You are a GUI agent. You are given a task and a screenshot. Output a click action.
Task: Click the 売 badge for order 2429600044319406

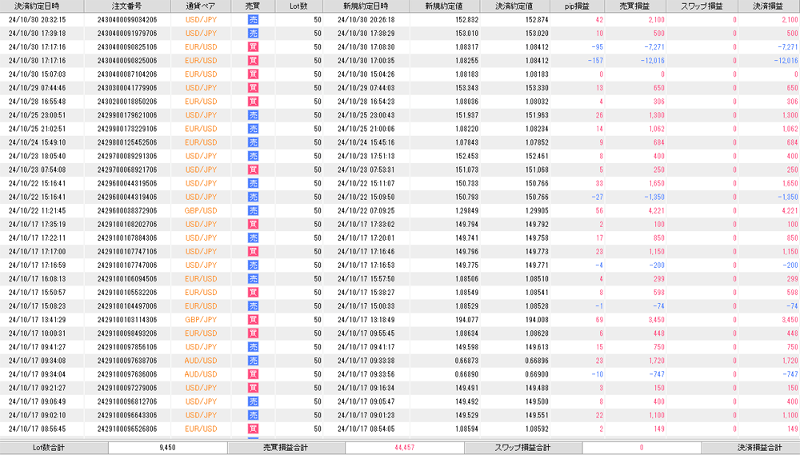click(253, 198)
